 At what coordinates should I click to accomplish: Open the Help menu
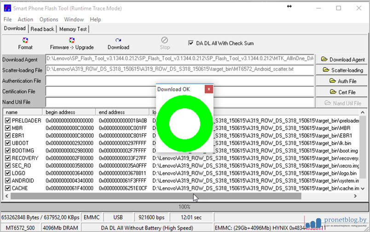click(x=95, y=19)
